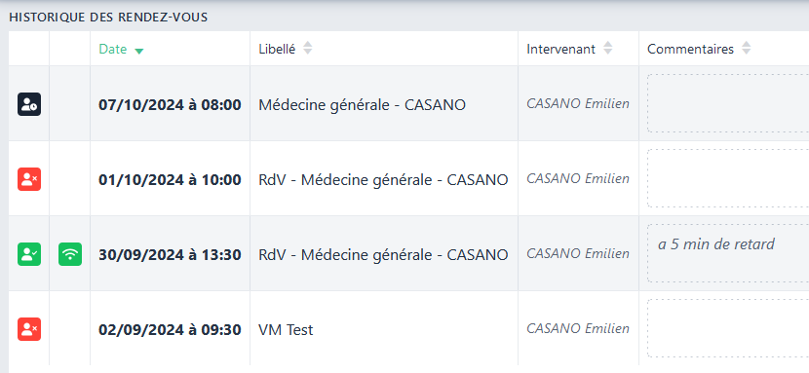Click the empty comment box for VM Test
The image size is (809, 373).
coord(728,328)
